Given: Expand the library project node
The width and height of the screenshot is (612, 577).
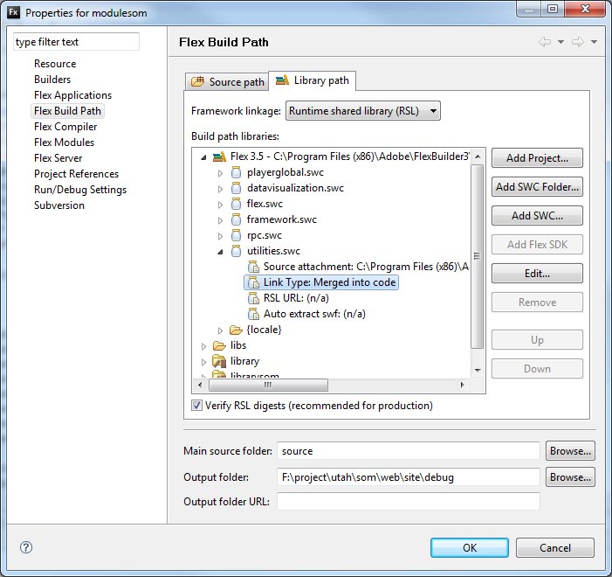Looking at the screenshot, I should tap(203, 362).
